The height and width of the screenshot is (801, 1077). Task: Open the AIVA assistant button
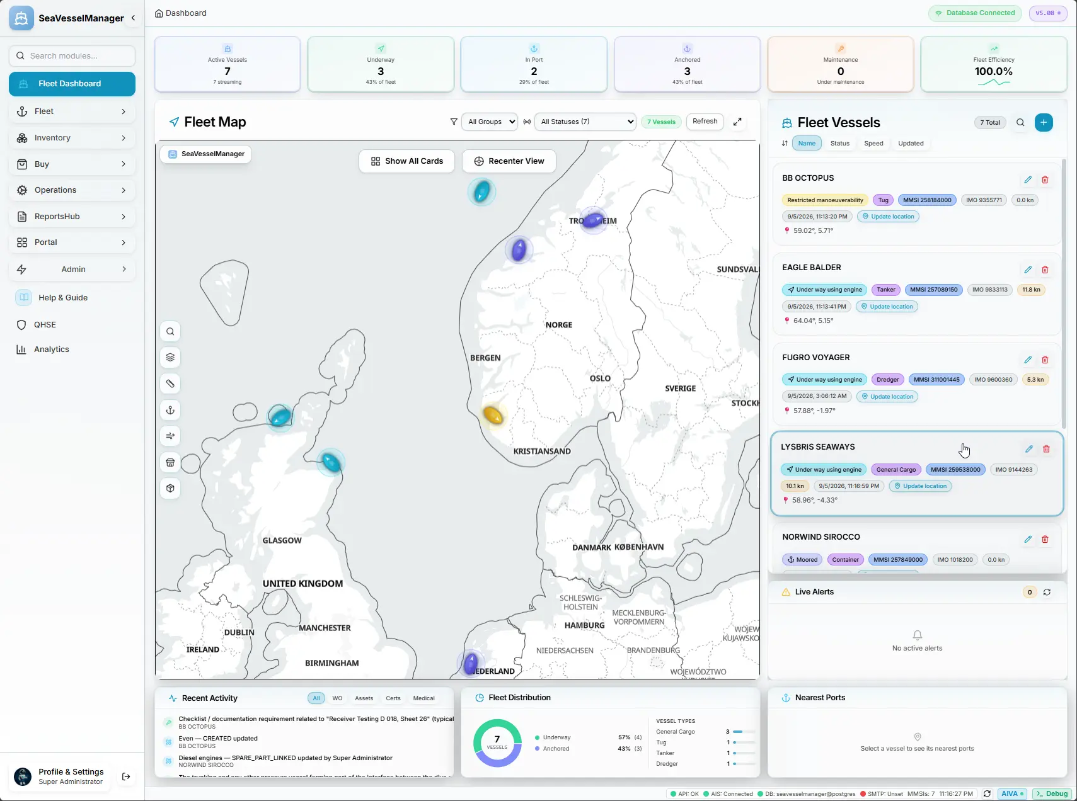[x=1013, y=794]
